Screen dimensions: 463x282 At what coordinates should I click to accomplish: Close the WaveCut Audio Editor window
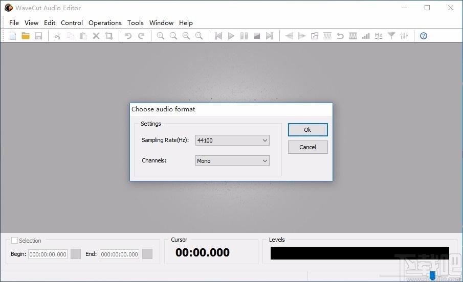pyautogui.click(x=451, y=8)
